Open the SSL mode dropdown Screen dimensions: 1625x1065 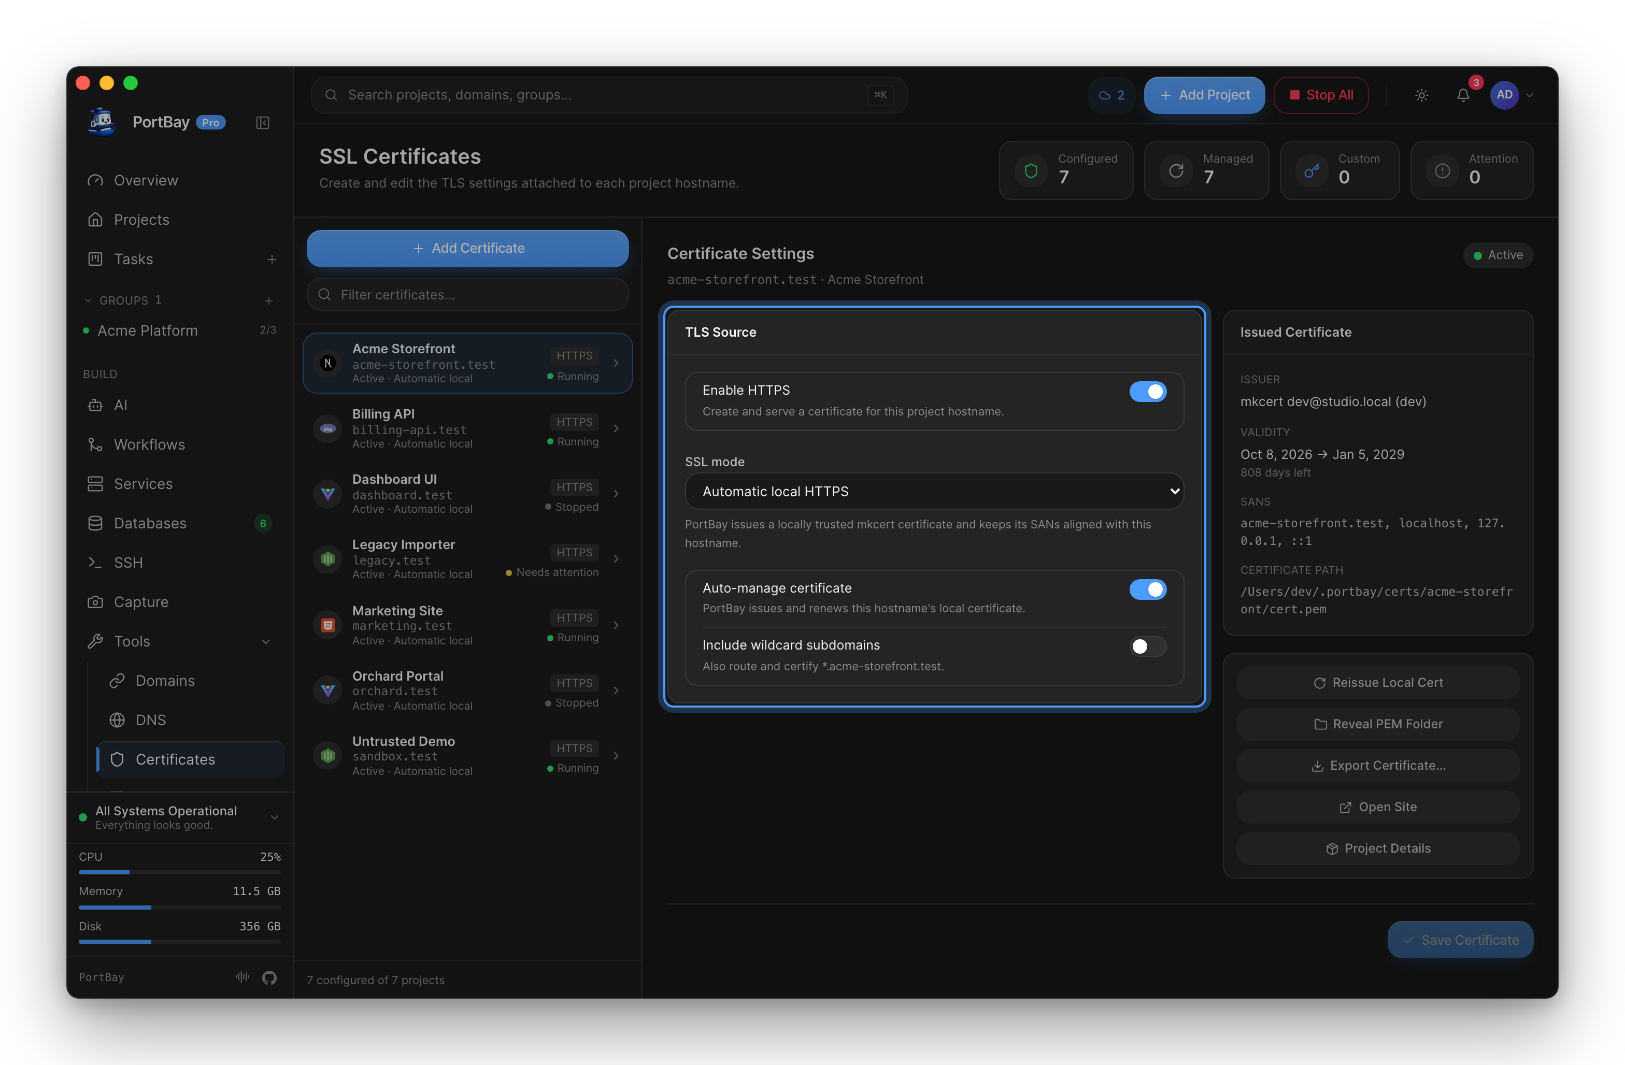tap(934, 492)
